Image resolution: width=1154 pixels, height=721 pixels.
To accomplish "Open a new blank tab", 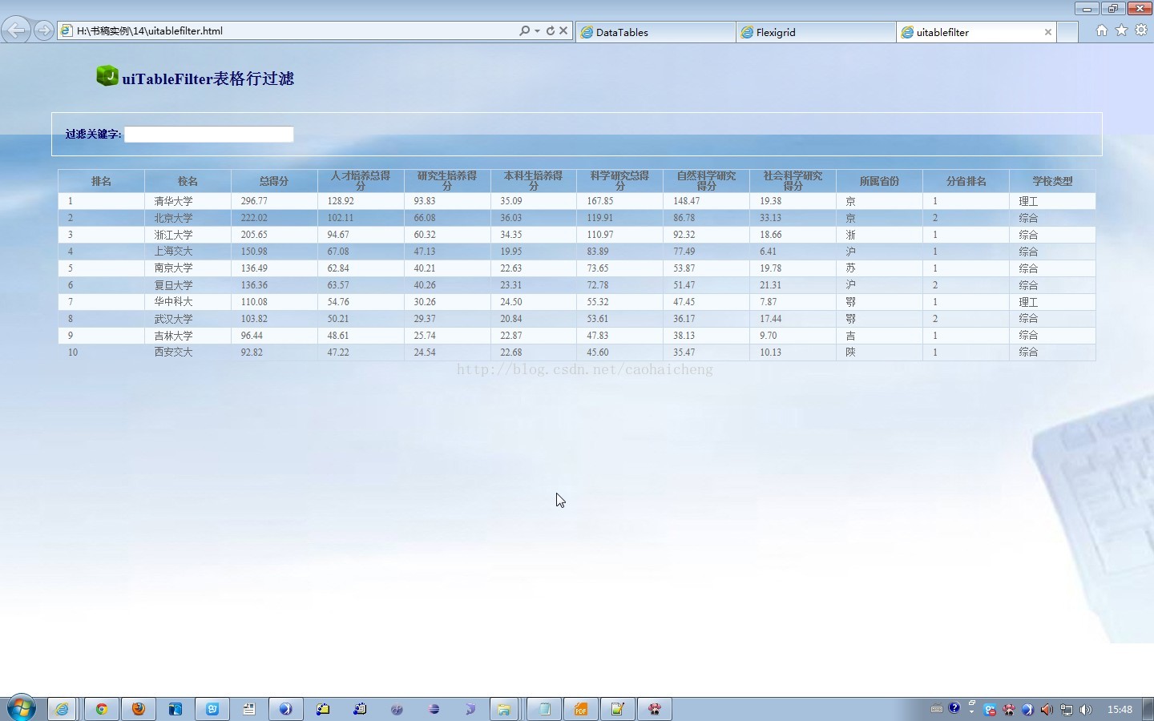I will [1067, 32].
